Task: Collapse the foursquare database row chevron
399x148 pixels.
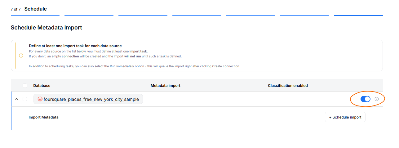Action: 16,99
